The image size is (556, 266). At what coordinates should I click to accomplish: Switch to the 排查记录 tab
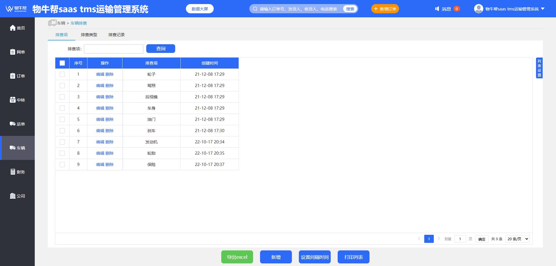tap(116, 35)
